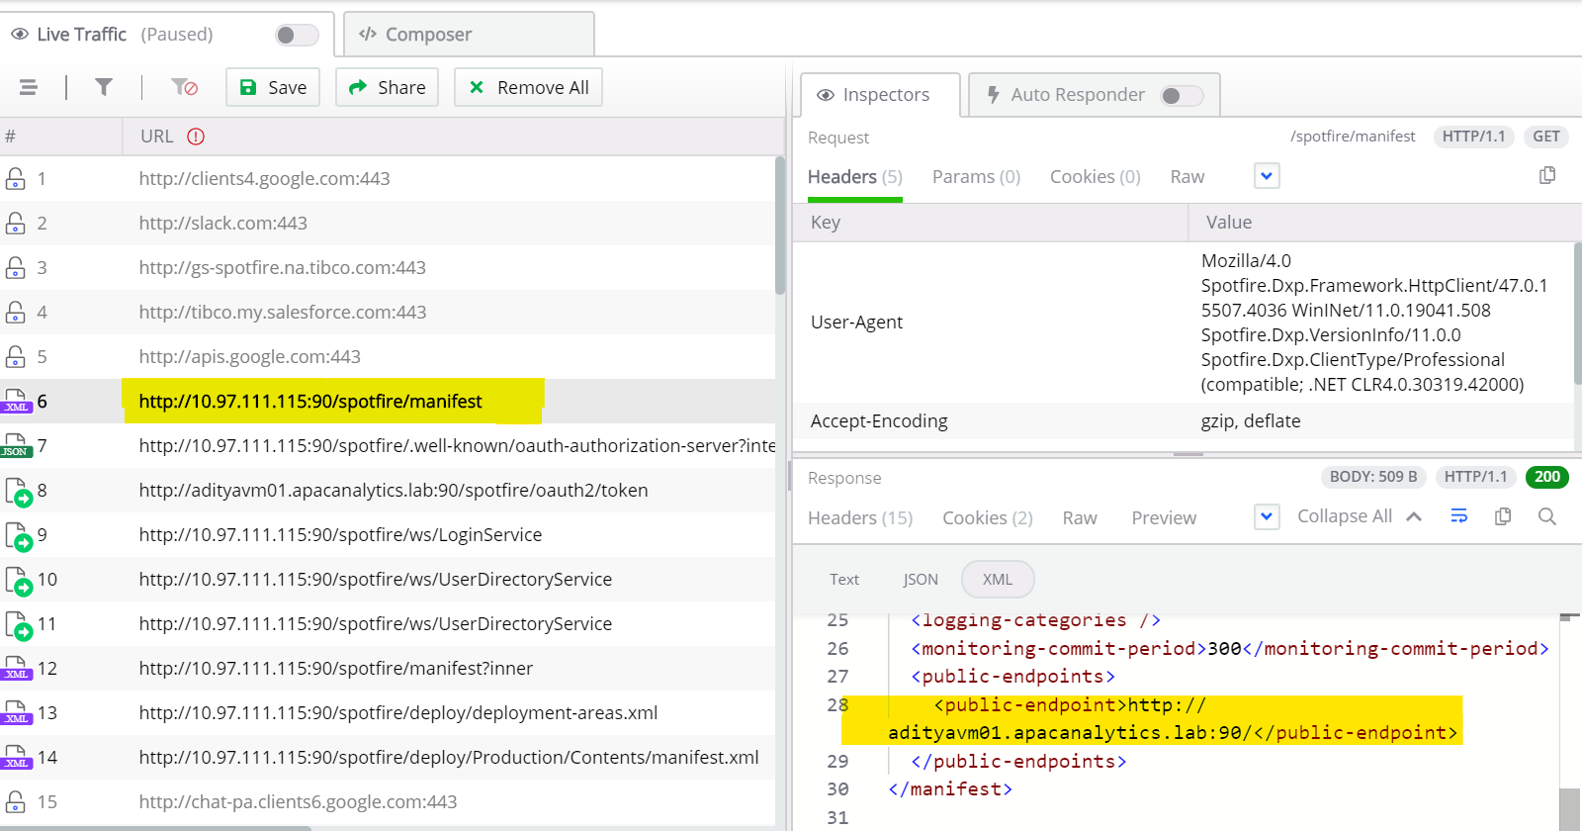Click the lock icon for slack.com row
Viewport: 1582px width, 831px height.
click(15, 223)
